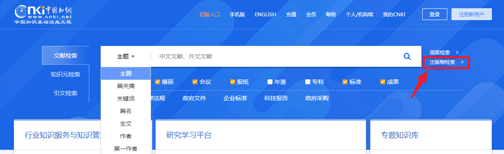
Task: Click the magnifier search icon
Action: pyautogui.click(x=407, y=56)
